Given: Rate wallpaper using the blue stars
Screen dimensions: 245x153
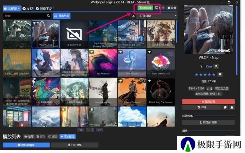Looking at the screenshot, I should pyautogui.click(x=205, y=74).
